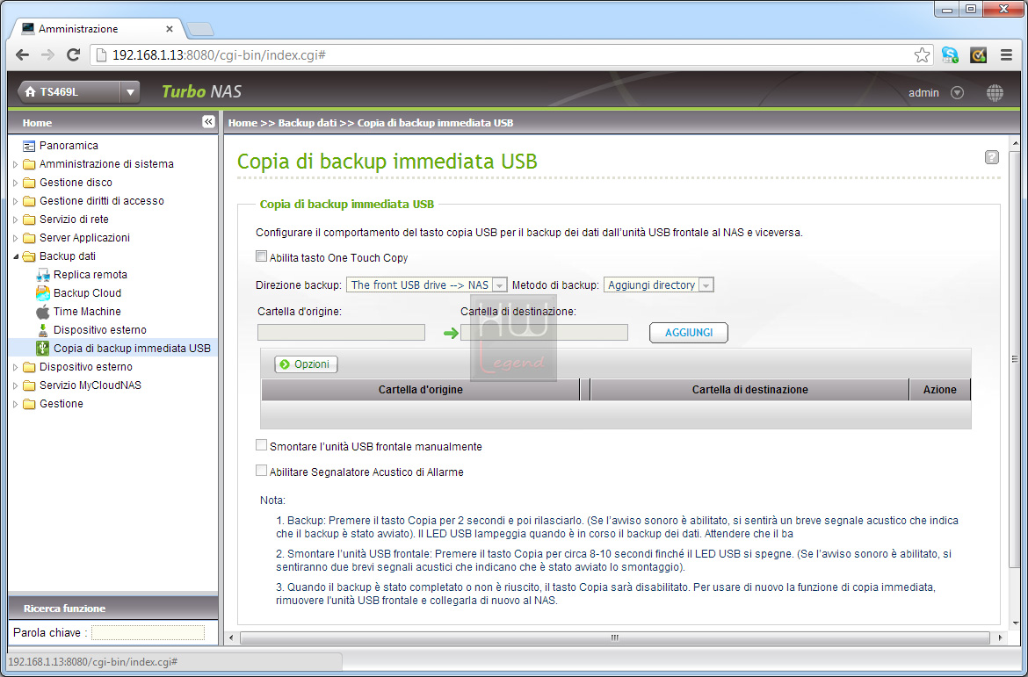Open Panoramica in the sidebar
This screenshot has height=677, width=1028.
tap(69, 146)
